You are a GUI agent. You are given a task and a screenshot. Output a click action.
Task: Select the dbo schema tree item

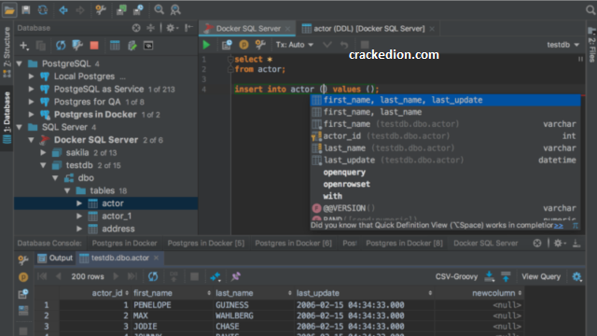coord(86,178)
